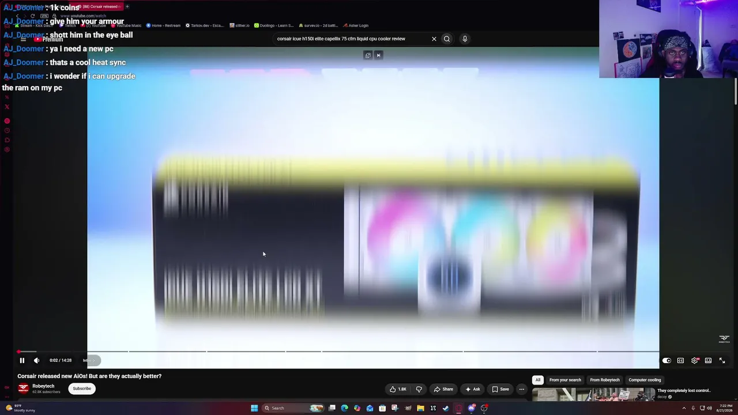Click the 0:02 / 14:28 time display
Image resolution: width=738 pixels, height=415 pixels.
coord(61,360)
